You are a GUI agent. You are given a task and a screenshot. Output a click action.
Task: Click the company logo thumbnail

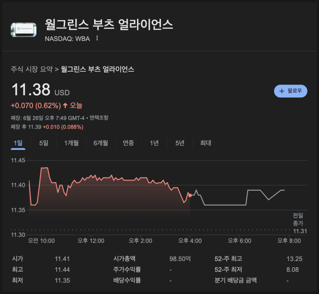[23, 30]
